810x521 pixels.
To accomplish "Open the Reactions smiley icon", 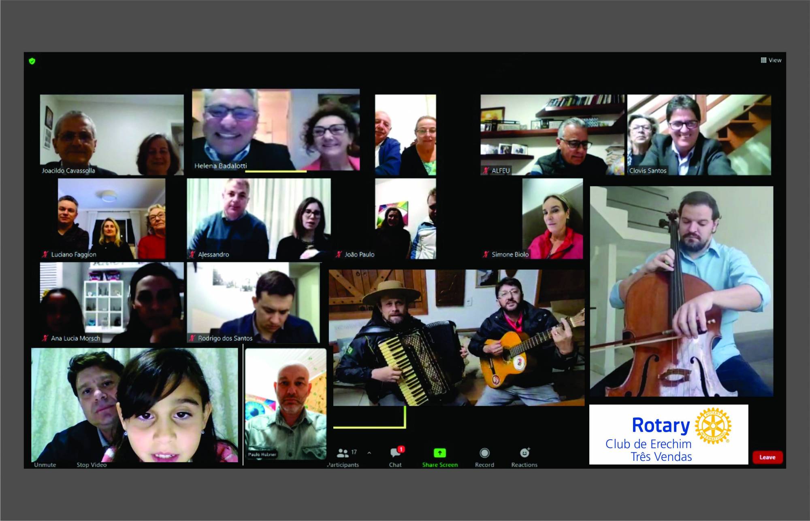I will point(524,453).
